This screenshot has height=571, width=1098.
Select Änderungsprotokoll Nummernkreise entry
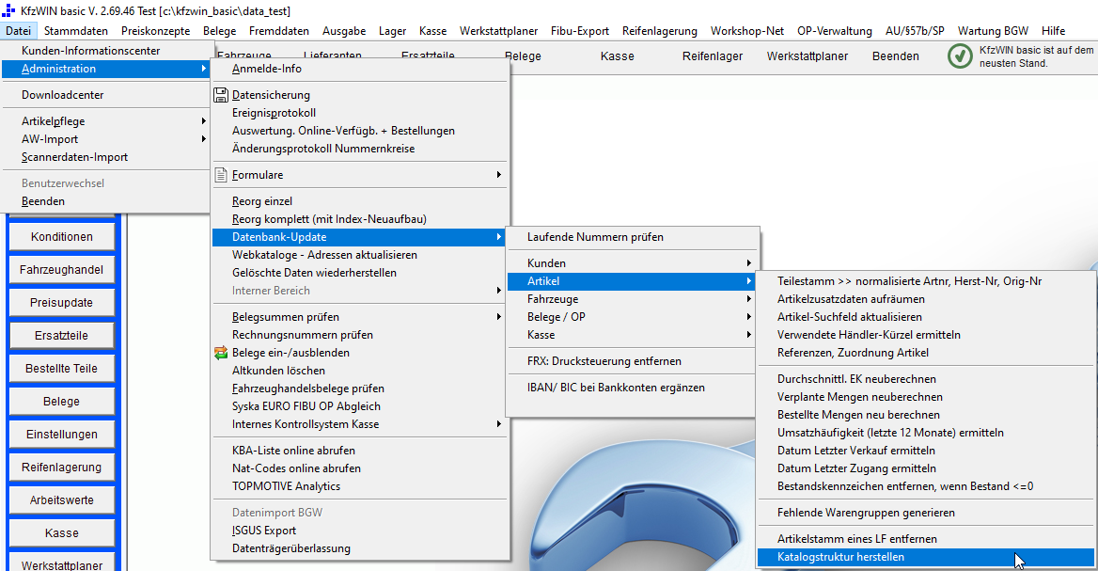(x=360, y=149)
